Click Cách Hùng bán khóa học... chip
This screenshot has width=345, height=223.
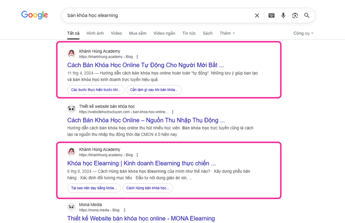coord(148,188)
